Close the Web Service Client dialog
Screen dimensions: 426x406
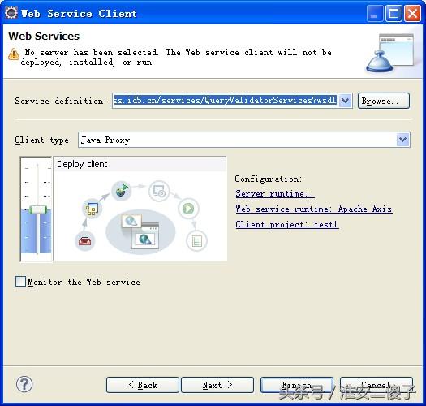pyautogui.click(x=413, y=13)
